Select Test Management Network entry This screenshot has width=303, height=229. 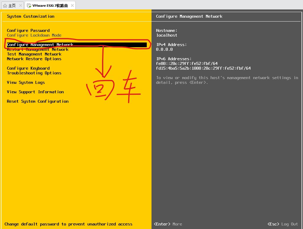tap(34, 54)
